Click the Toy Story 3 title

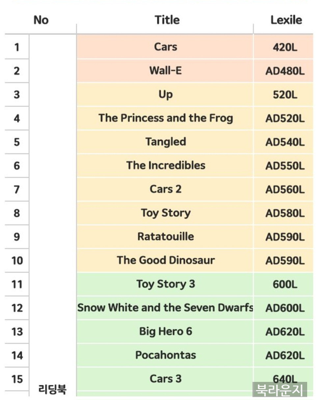[x=166, y=284]
